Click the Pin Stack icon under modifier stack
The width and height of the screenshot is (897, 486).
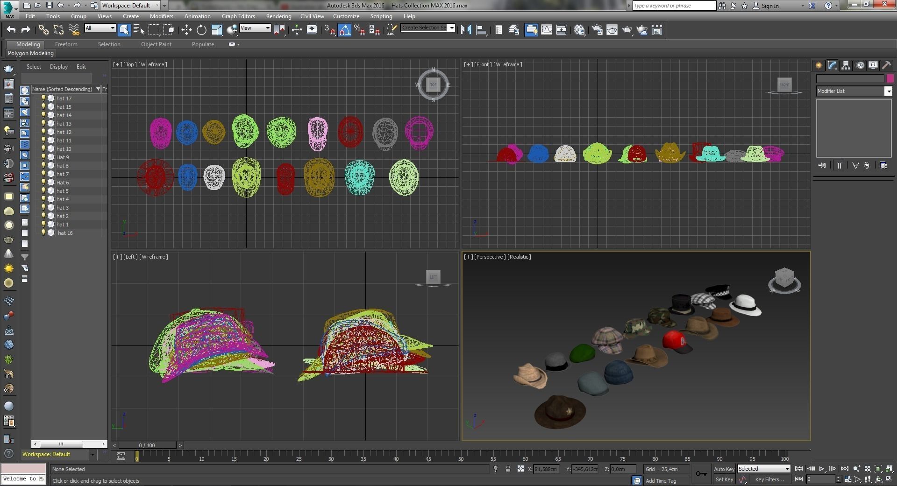pyautogui.click(x=822, y=165)
